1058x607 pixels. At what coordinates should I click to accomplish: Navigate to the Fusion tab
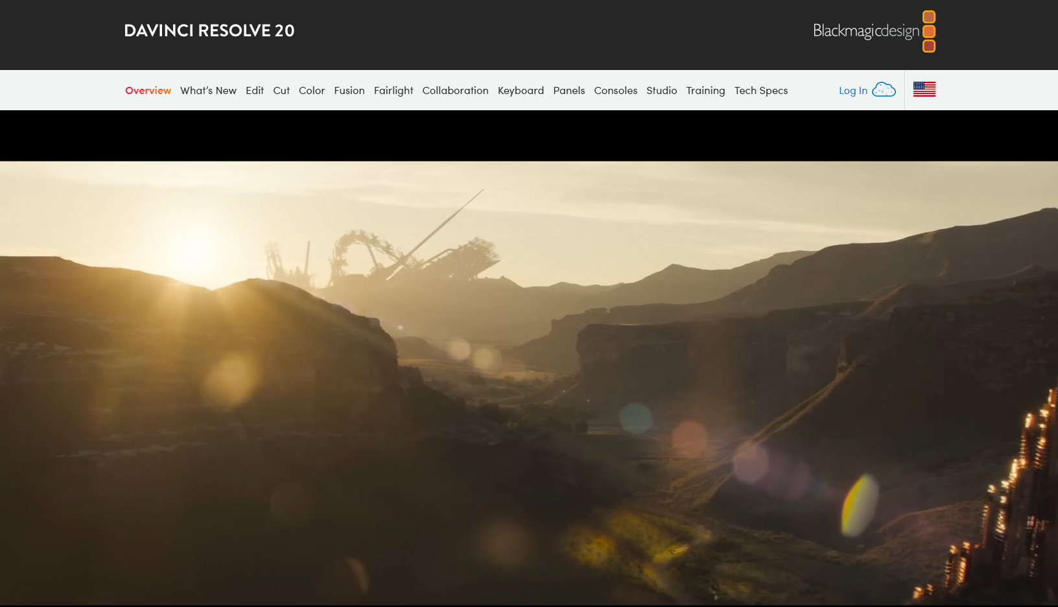[349, 91]
